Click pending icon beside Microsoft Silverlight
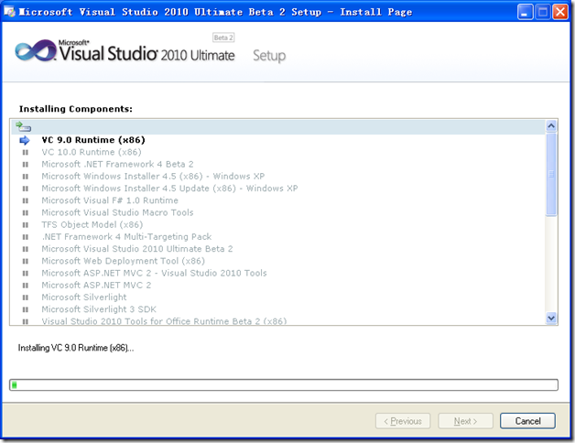 point(26,297)
